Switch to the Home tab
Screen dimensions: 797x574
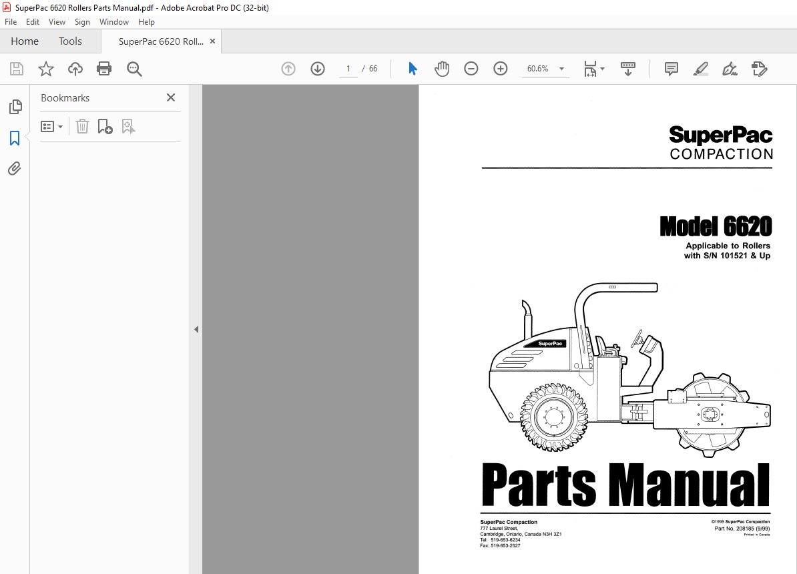[x=25, y=41]
